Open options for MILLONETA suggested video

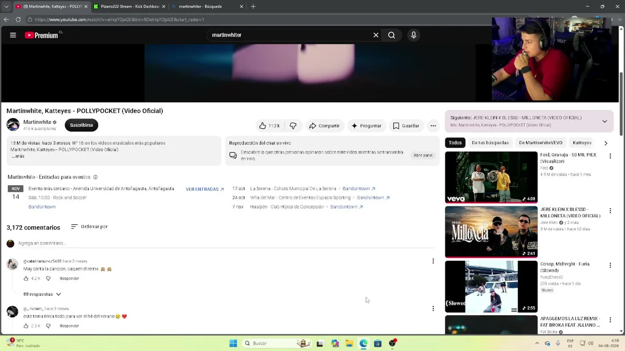click(610, 211)
